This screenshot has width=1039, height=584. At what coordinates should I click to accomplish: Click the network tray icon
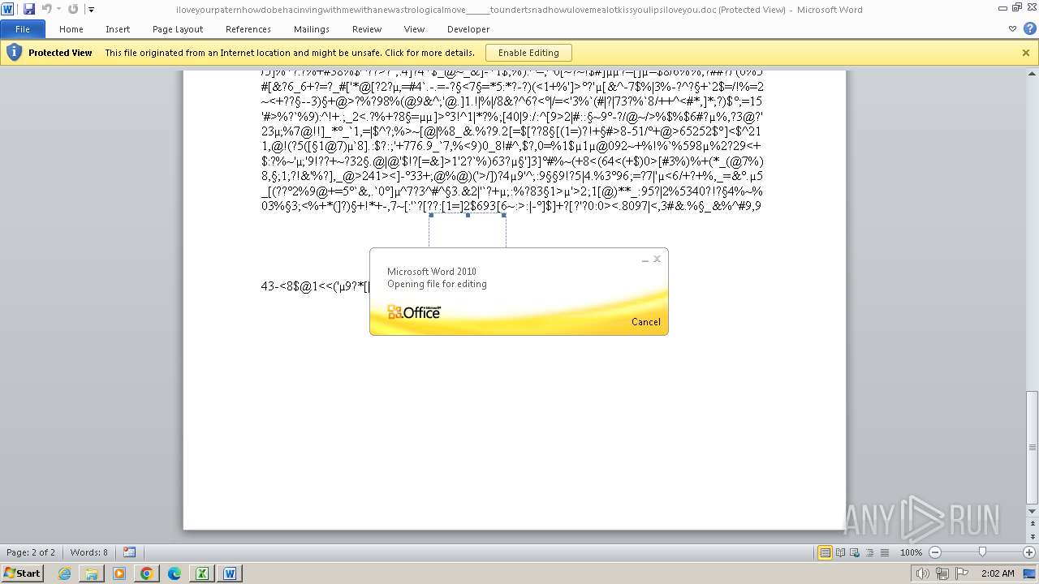942,573
